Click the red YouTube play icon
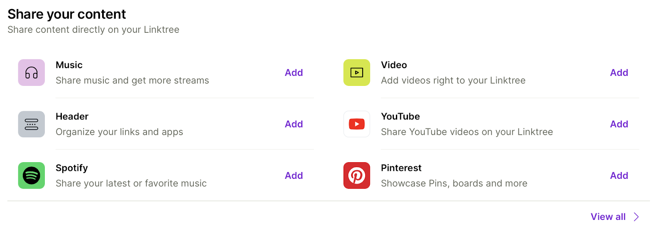This screenshot has height=236, width=664. (x=356, y=124)
